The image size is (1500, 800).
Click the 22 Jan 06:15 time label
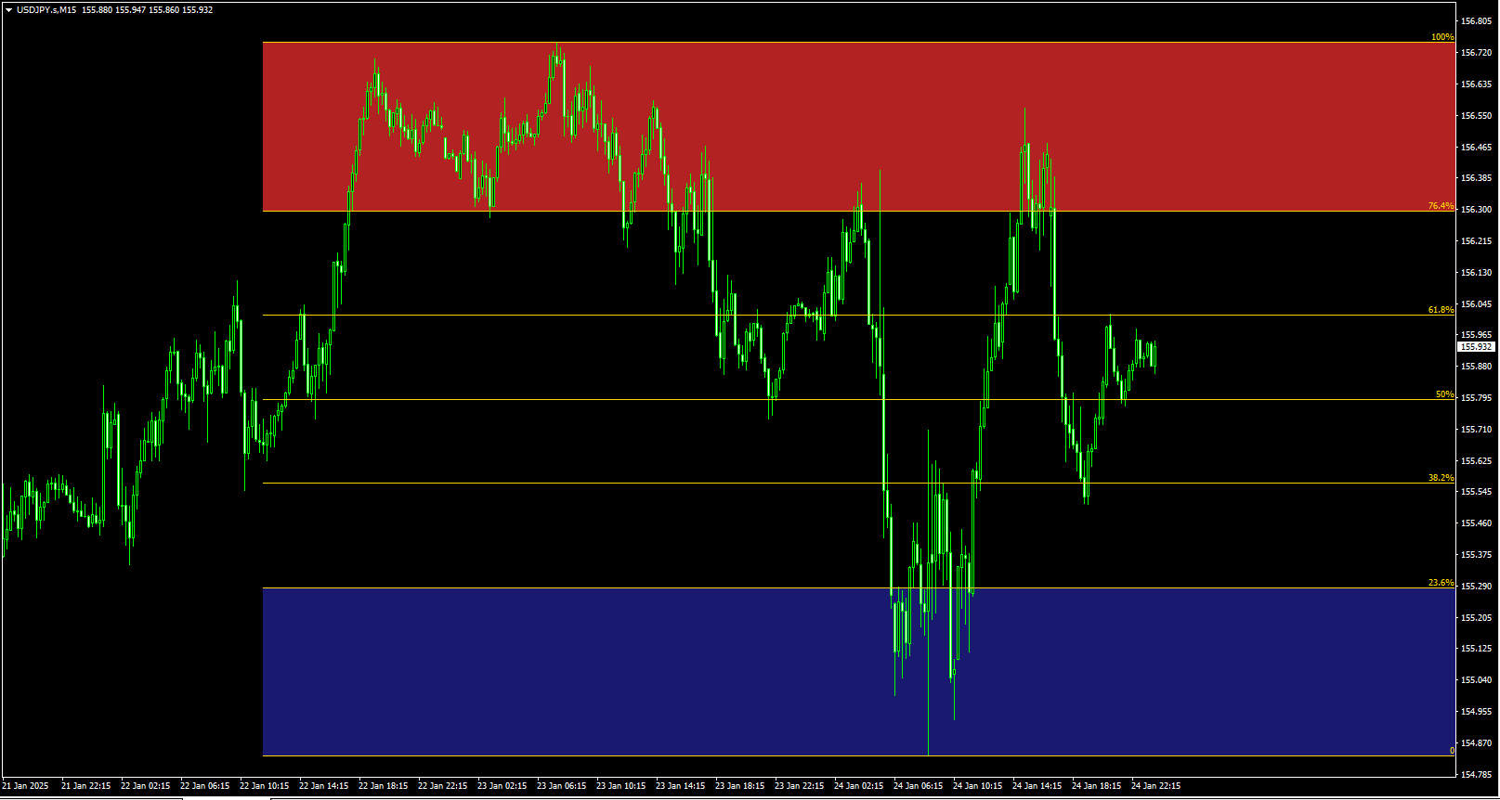click(204, 786)
